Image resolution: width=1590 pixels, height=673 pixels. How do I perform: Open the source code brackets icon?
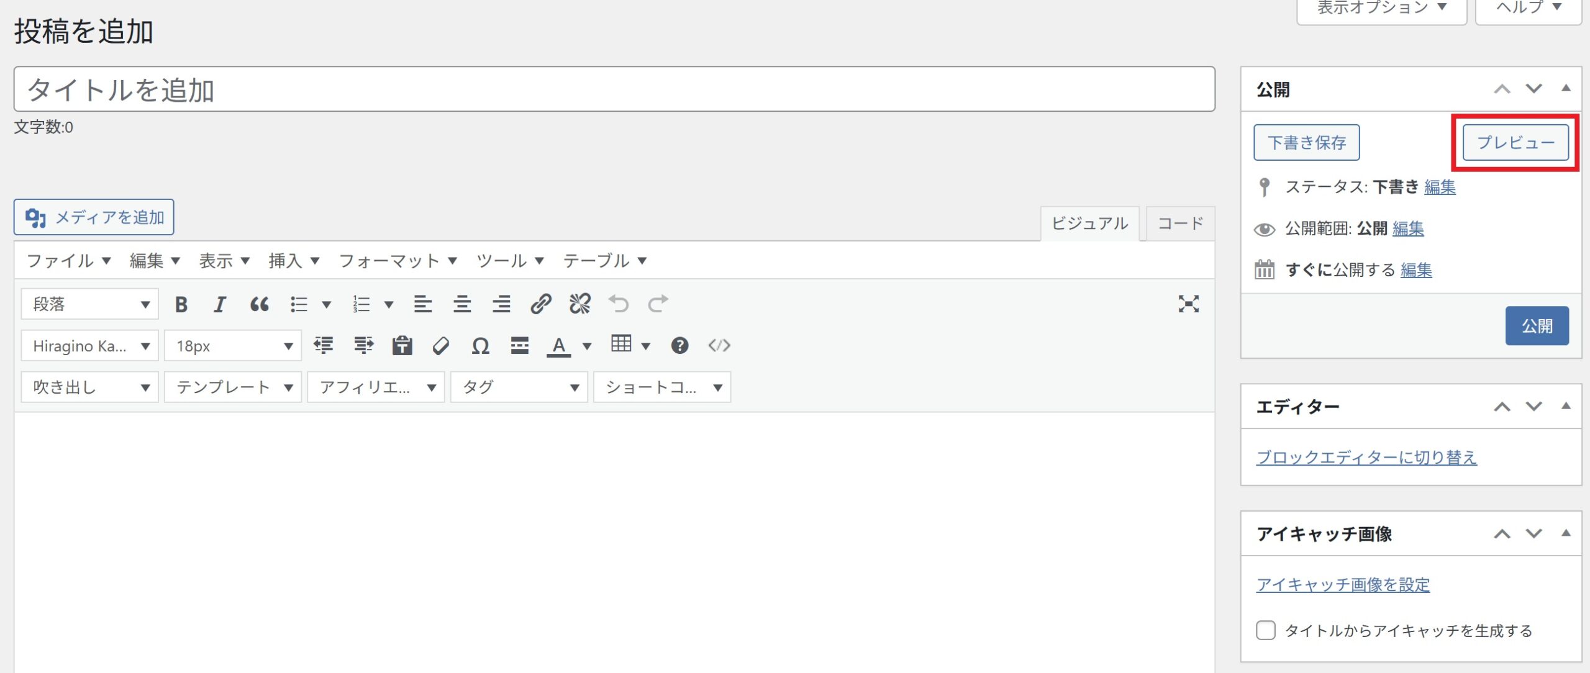[x=719, y=346]
